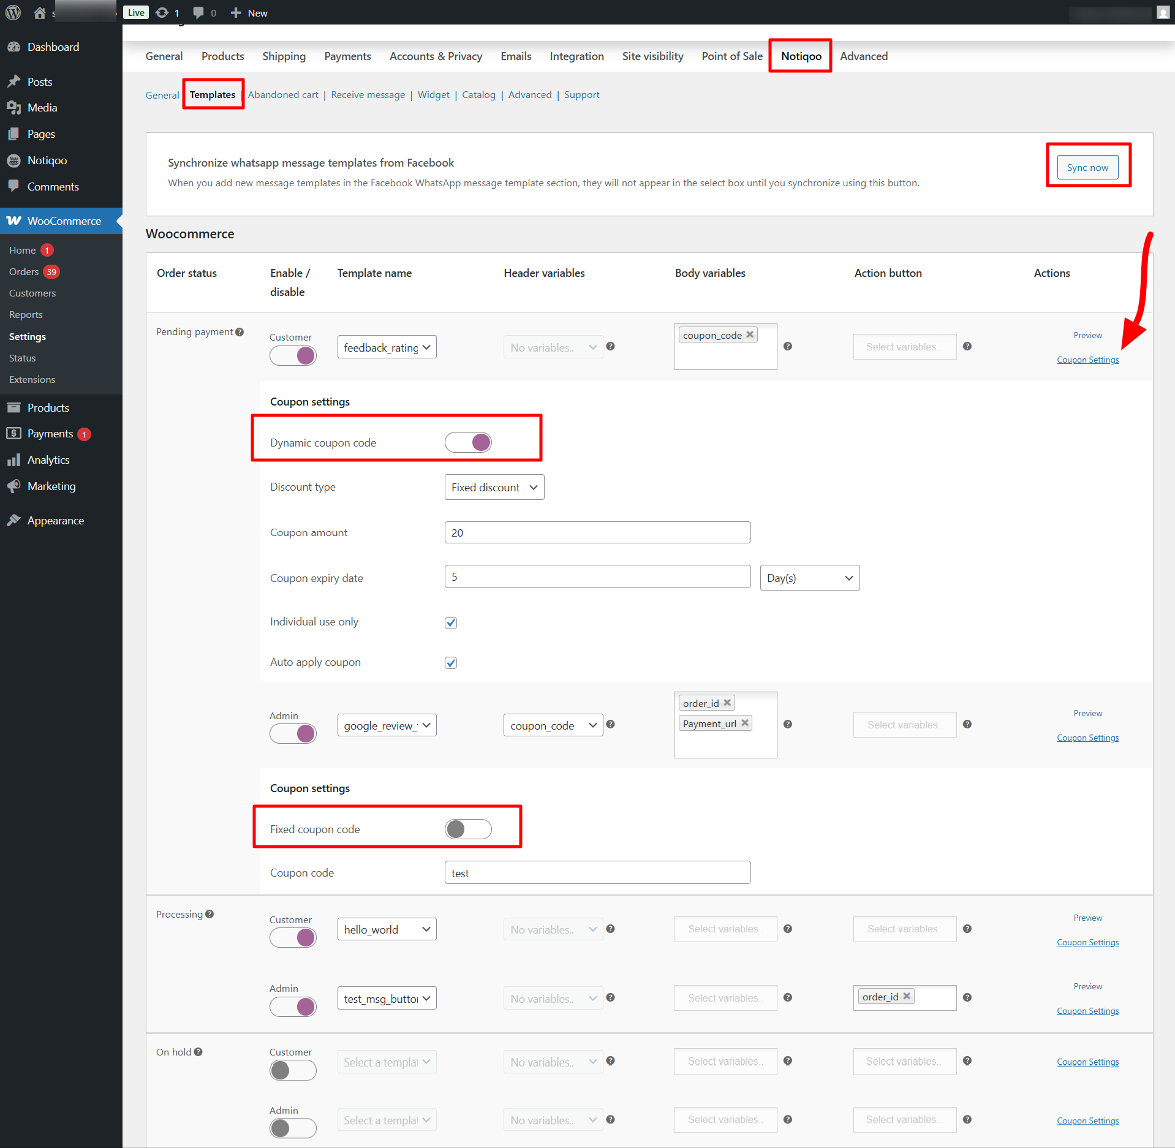
Task: Open Pages in sidebar
Action: pyautogui.click(x=41, y=134)
